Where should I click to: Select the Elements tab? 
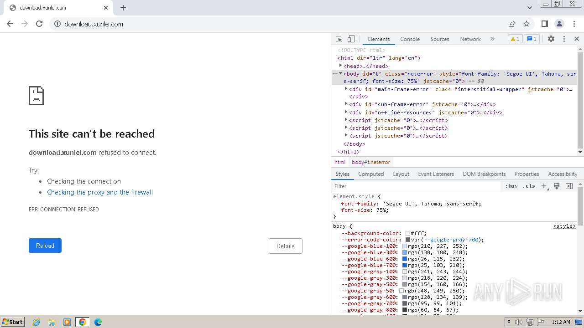click(379, 39)
